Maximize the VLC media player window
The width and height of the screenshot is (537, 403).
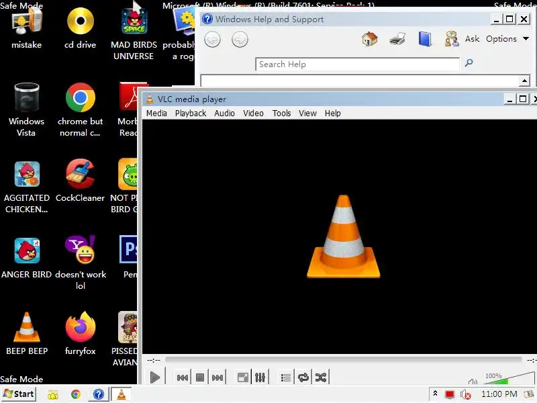pos(523,99)
